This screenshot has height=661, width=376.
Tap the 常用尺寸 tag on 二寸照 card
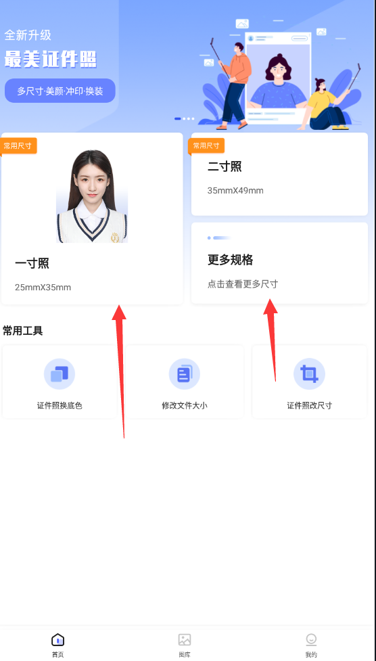(x=206, y=146)
